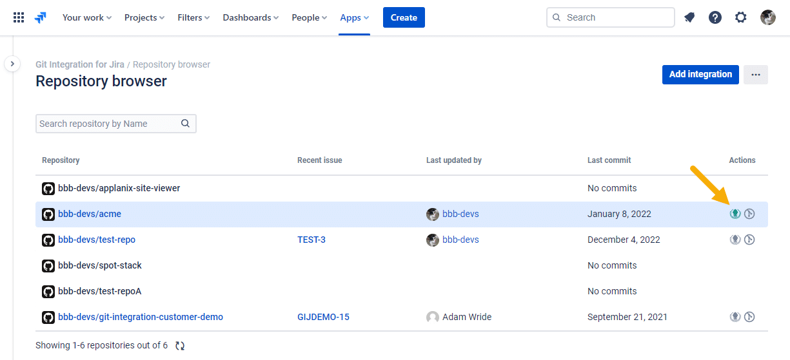Click GitHub icon of bbb-devs/test-repo row
Viewport: 790px width, 360px height.
pos(48,240)
